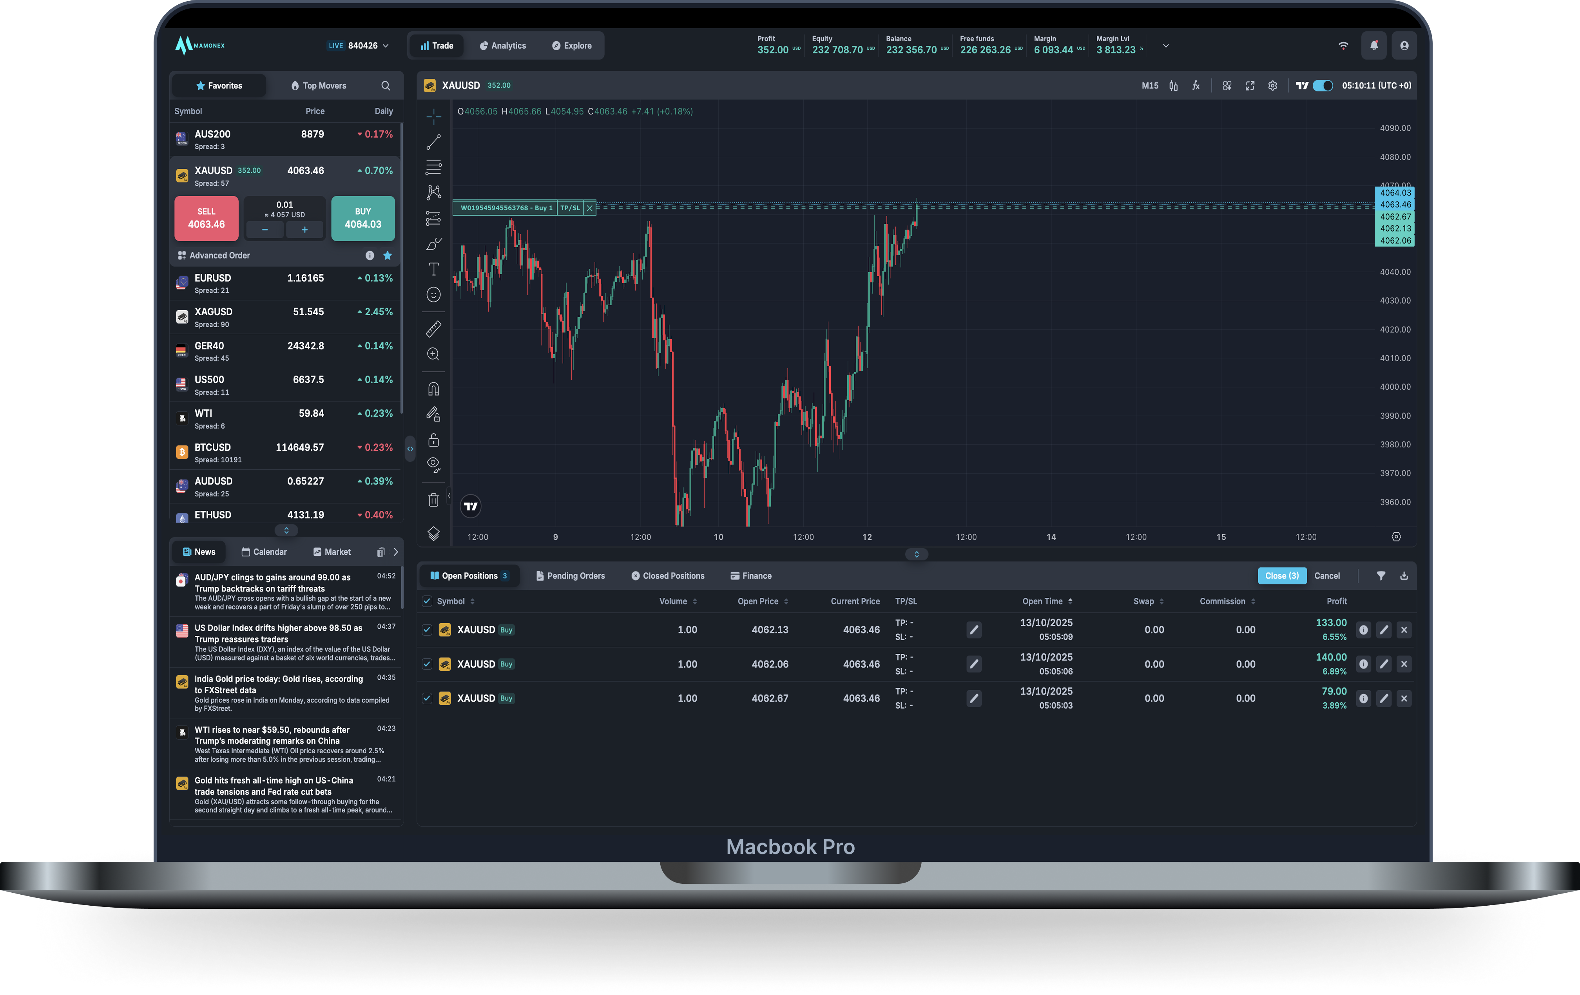Click the Close (3) button
Image resolution: width=1580 pixels, height=995 pixels.
[1281, 576]
